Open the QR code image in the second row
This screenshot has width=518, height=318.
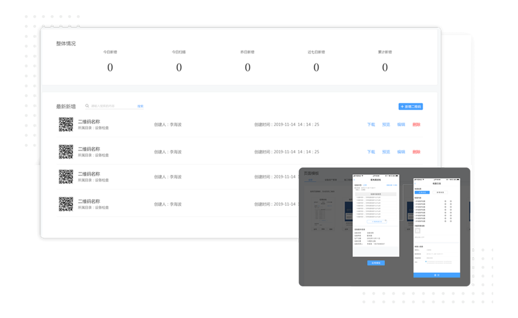66,152
